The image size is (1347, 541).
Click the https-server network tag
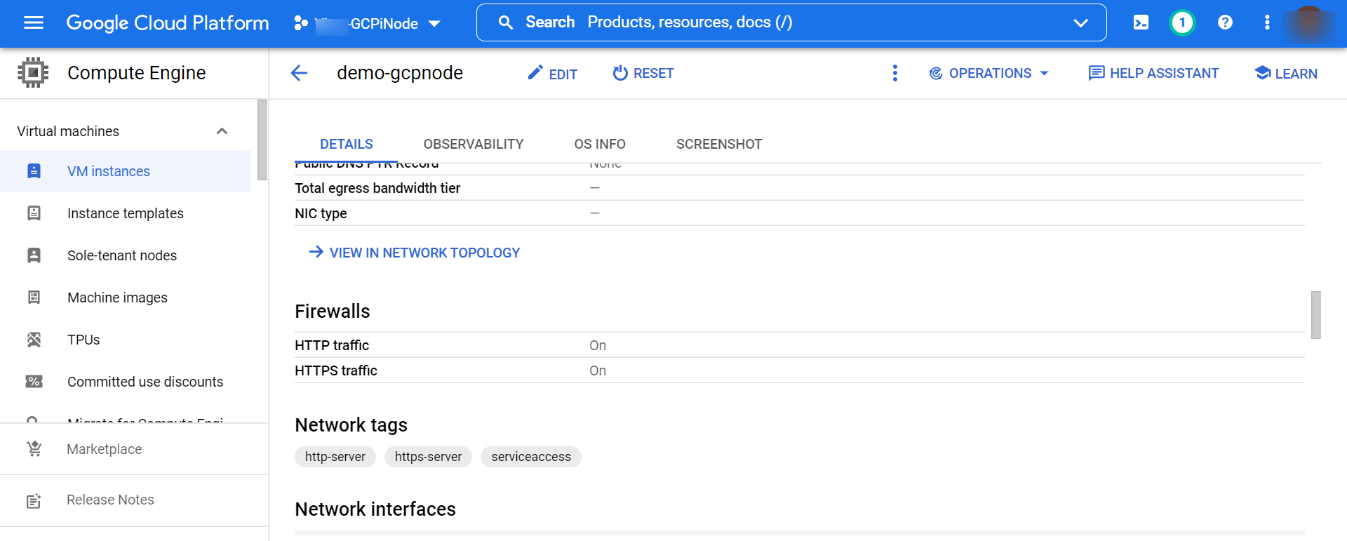pos(428,457)
